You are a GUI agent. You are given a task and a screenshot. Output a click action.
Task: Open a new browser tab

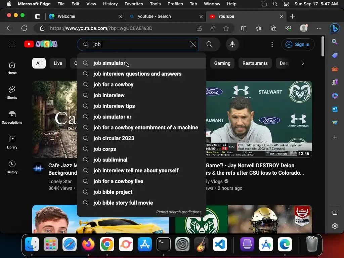293,16
